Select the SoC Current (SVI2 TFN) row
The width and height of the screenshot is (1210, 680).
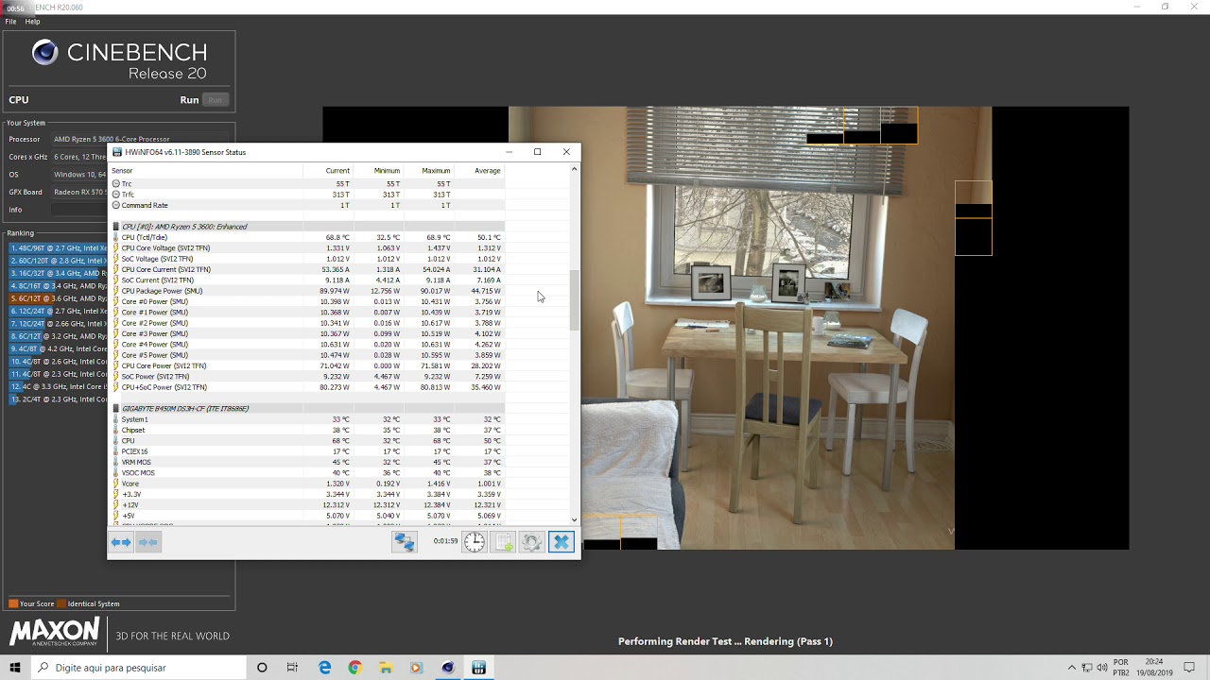307,280
